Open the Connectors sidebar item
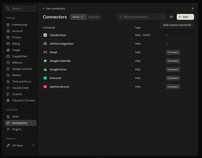Image resolution: width=202 pixels, height=158 pixels. (21, 123)
